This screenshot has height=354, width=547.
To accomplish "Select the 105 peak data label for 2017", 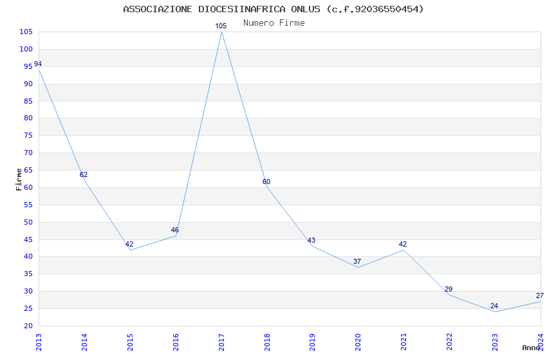I will [221, 26].
